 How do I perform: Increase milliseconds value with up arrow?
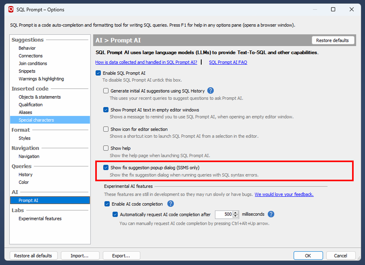(235, 213)
